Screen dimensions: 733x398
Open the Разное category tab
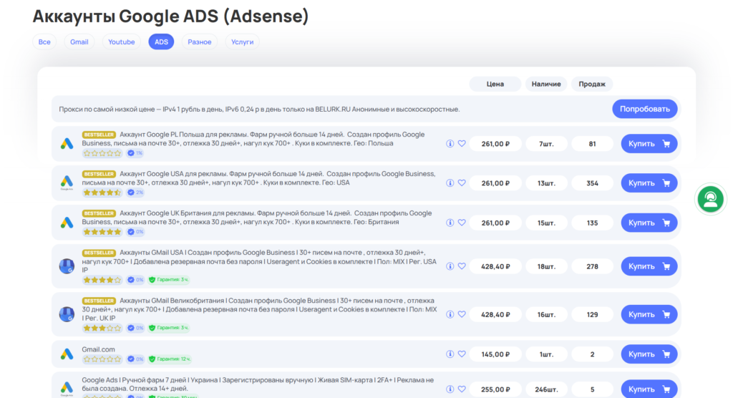pos(200,42)
